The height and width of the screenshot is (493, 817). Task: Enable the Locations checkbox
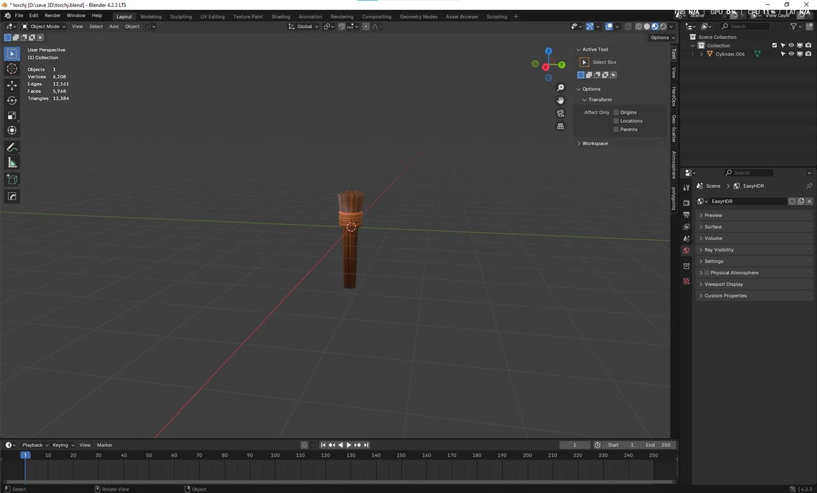[x=616, y=121]
